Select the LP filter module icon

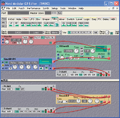[x=11, y=25]
